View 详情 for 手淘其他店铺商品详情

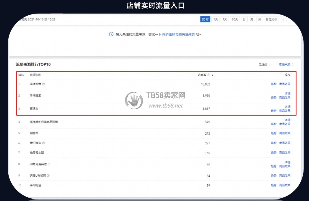tap(287, 120)
